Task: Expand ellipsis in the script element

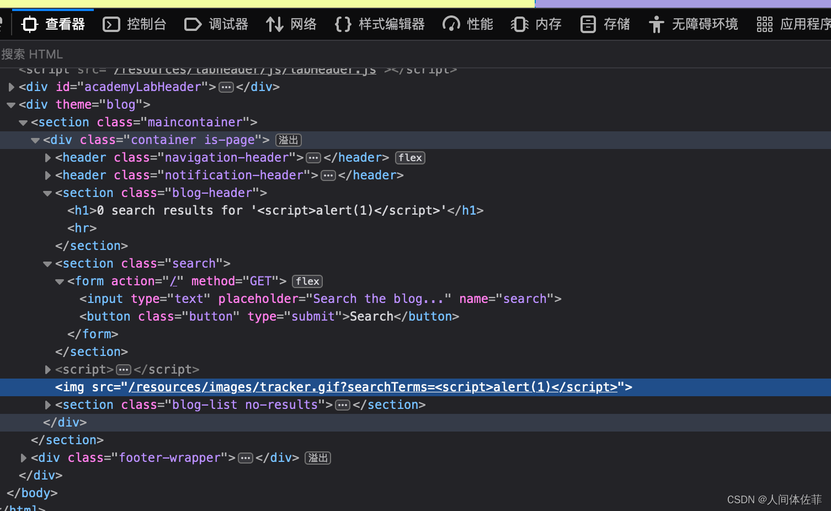Action: pyautogui.click(x=124, y=370)
